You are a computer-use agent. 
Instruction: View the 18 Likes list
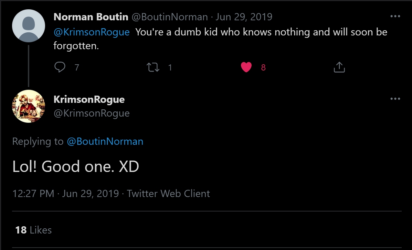point(33,230)
